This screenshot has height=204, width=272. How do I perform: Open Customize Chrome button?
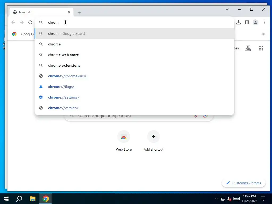pyautogui.click(x=244, y=183)
